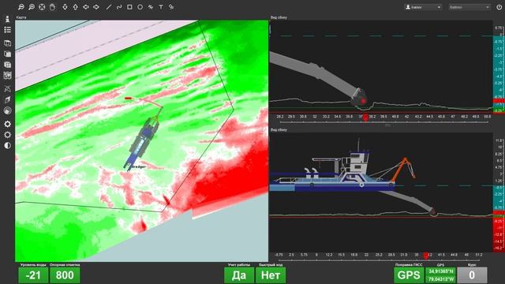Open the user account dropdown

423,7
